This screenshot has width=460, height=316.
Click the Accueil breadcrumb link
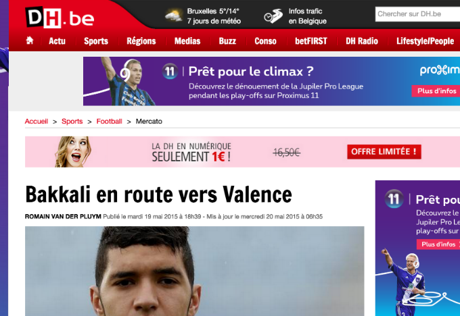click(x=37, y=122)
